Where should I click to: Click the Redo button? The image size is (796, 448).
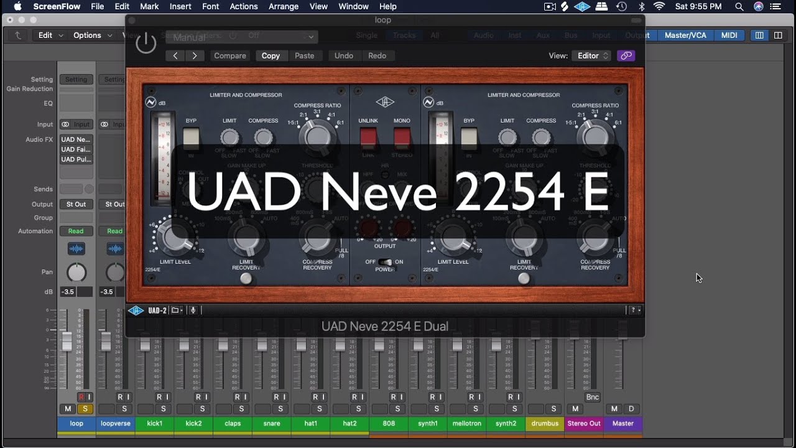click(377, 55)
